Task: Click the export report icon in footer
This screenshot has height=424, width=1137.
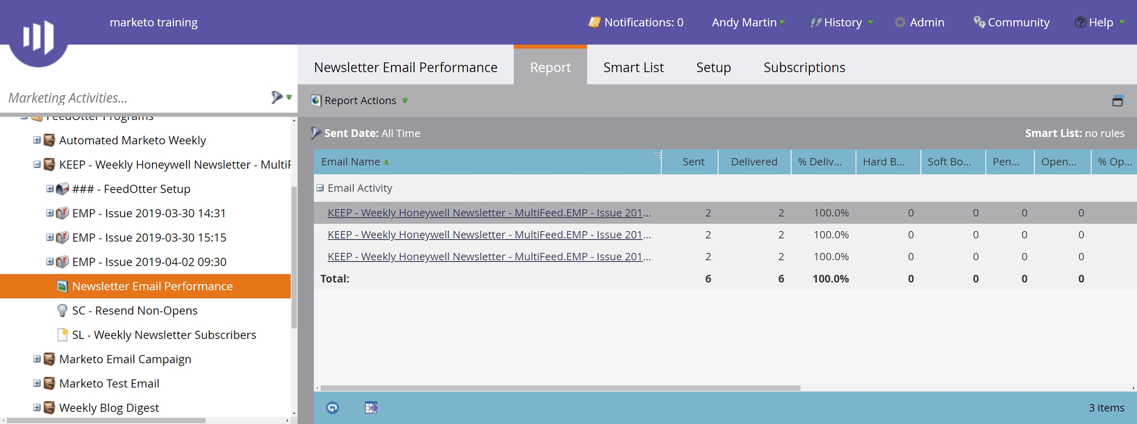Action: pyautogui.click(x=371, y=408)
